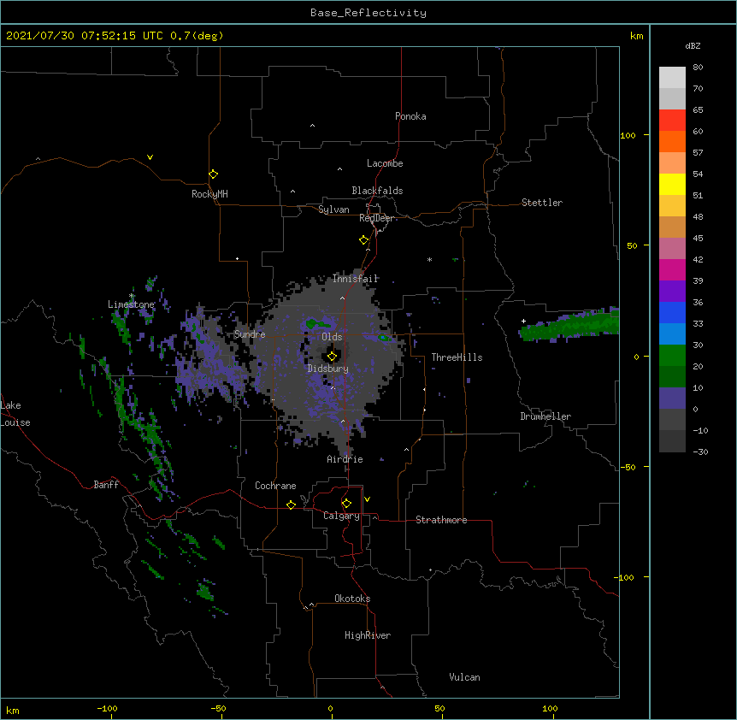The width and height of the screenshot is (737, 720).
Task: Select the yellow 54–51 dBZ legend swatch
Action: pos(672,184)
